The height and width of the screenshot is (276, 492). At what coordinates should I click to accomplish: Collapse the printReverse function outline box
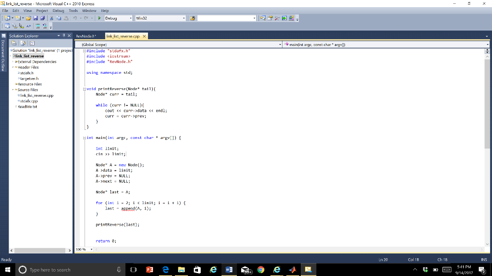(85, 89)
